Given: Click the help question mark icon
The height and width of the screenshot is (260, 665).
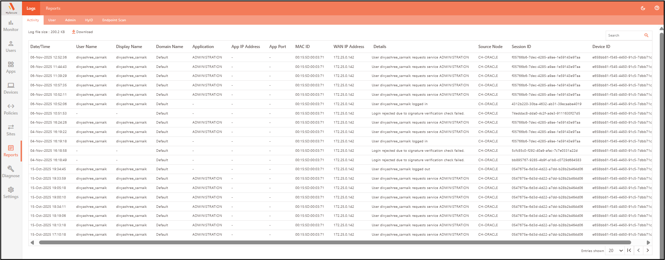Looking at the screenshot, I should point(657,8).
